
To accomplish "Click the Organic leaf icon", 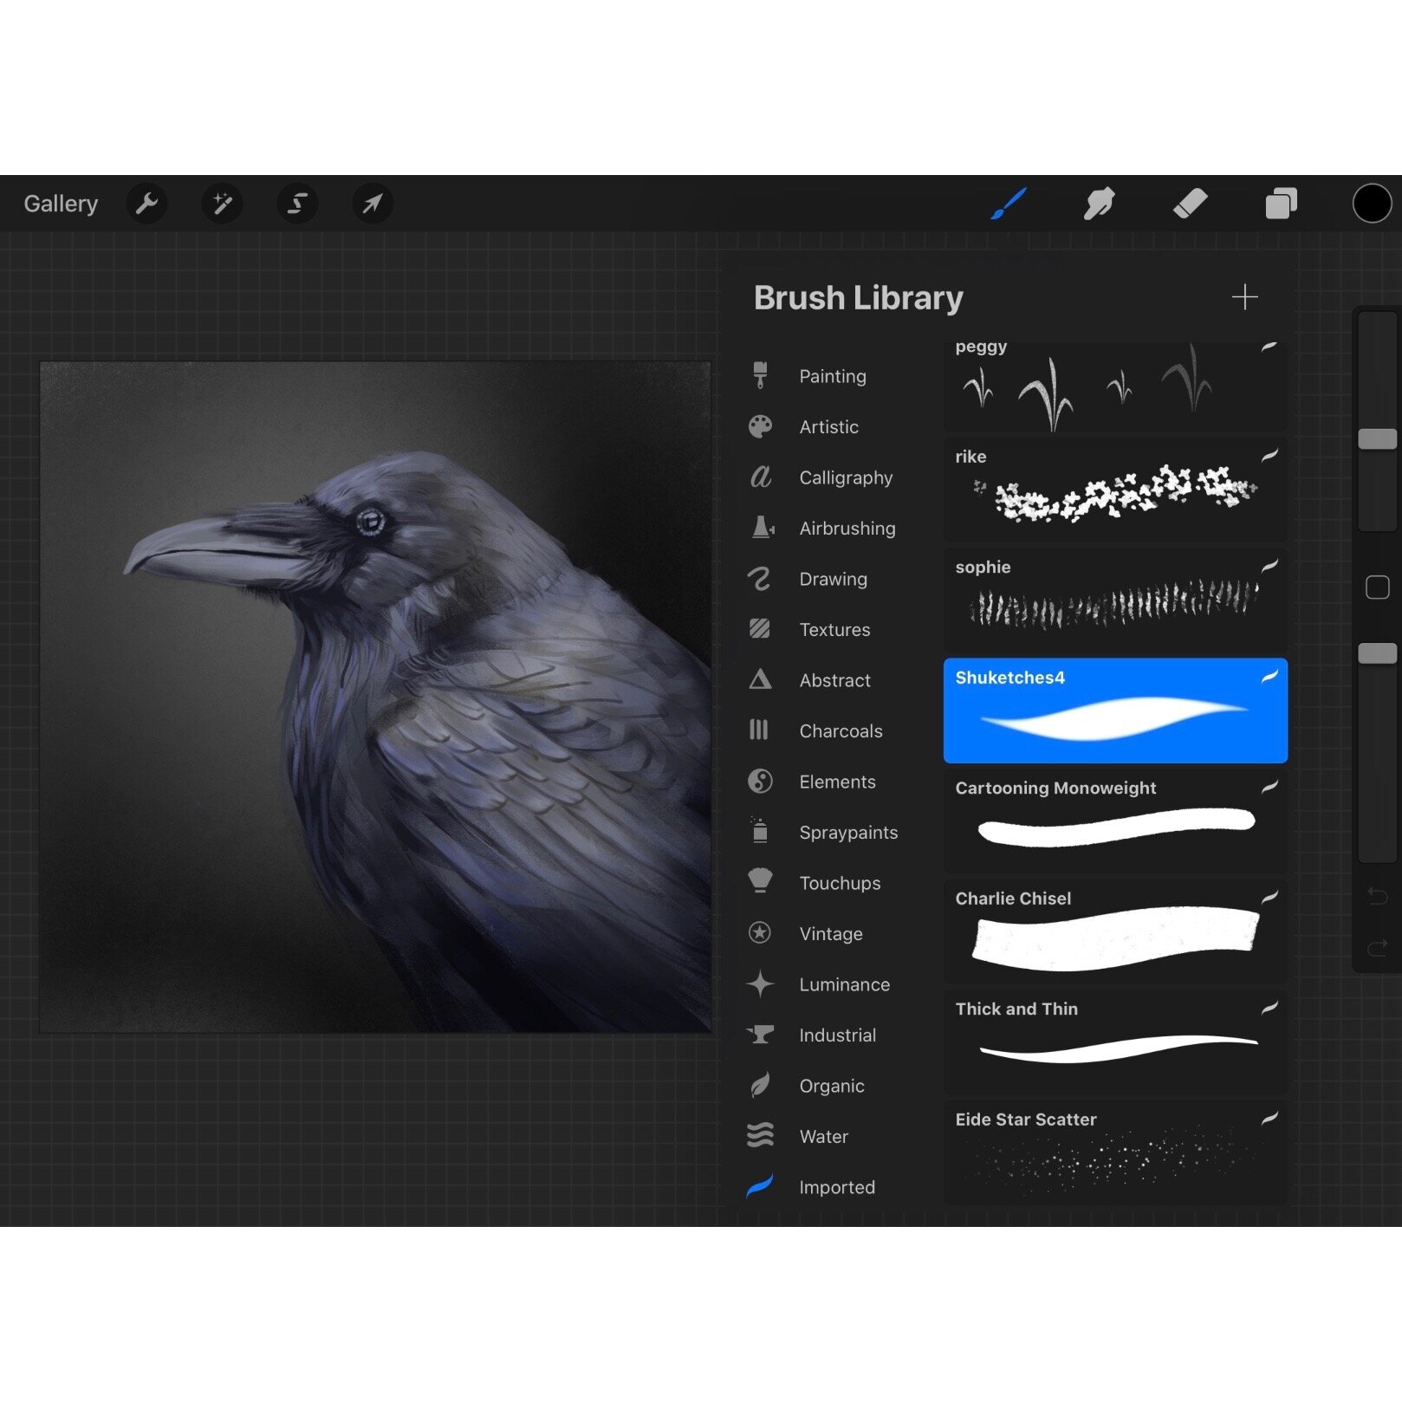I will pos(760,1085).
